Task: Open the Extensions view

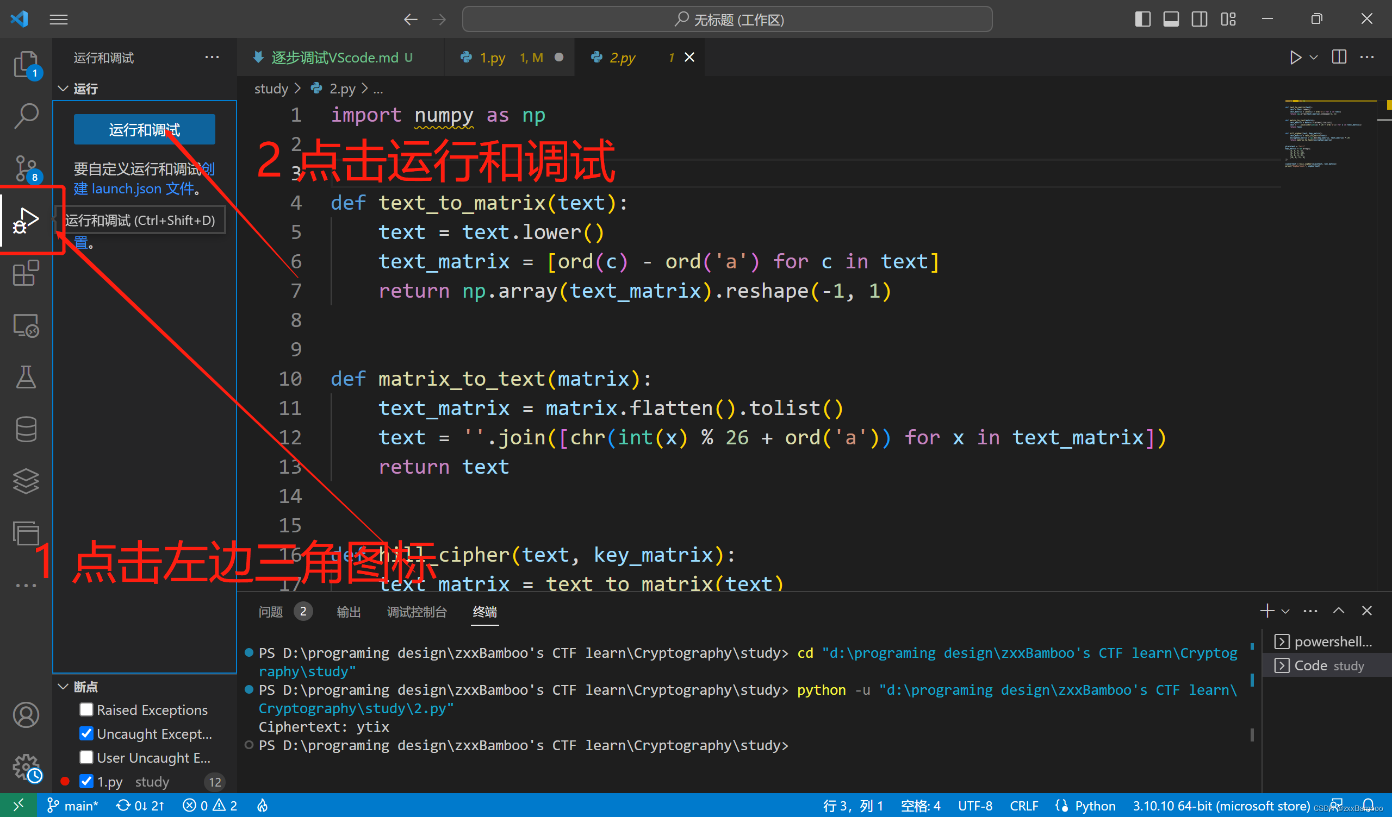Action: click(26, 273)
